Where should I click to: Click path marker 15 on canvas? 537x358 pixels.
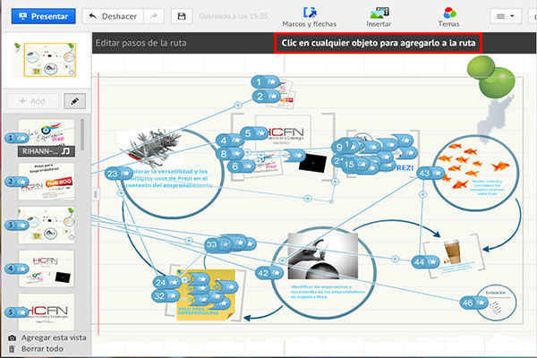[x=355, y=165]
